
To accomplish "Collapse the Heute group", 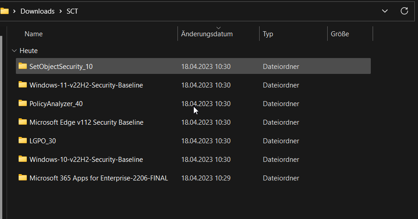I will 15,51.
